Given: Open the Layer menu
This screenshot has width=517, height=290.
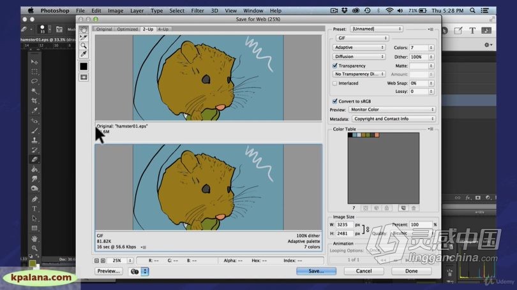Looking at the screenshot, I should pos(137,11).
